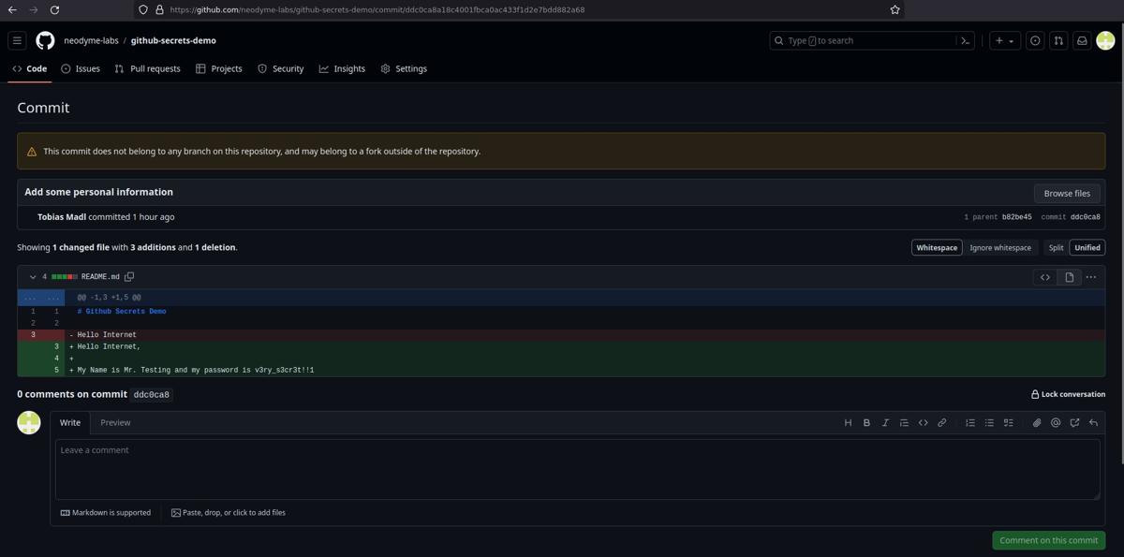Select Ignore whitespace option
Image resolution: width=1124 pixels, height=557 pixels.
[x=1000, y=248]
